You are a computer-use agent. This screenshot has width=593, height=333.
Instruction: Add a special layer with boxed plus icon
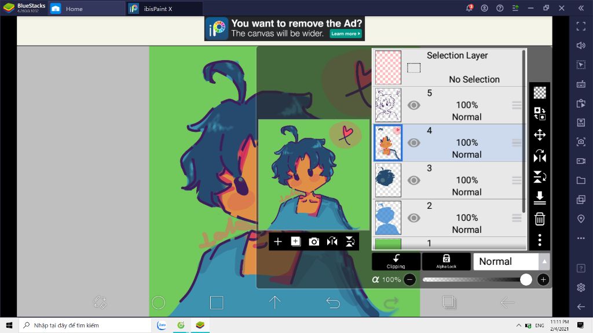tap(296, 242)
